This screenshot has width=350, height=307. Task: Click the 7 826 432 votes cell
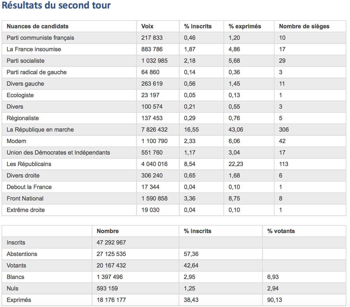[x=154, y=130]
